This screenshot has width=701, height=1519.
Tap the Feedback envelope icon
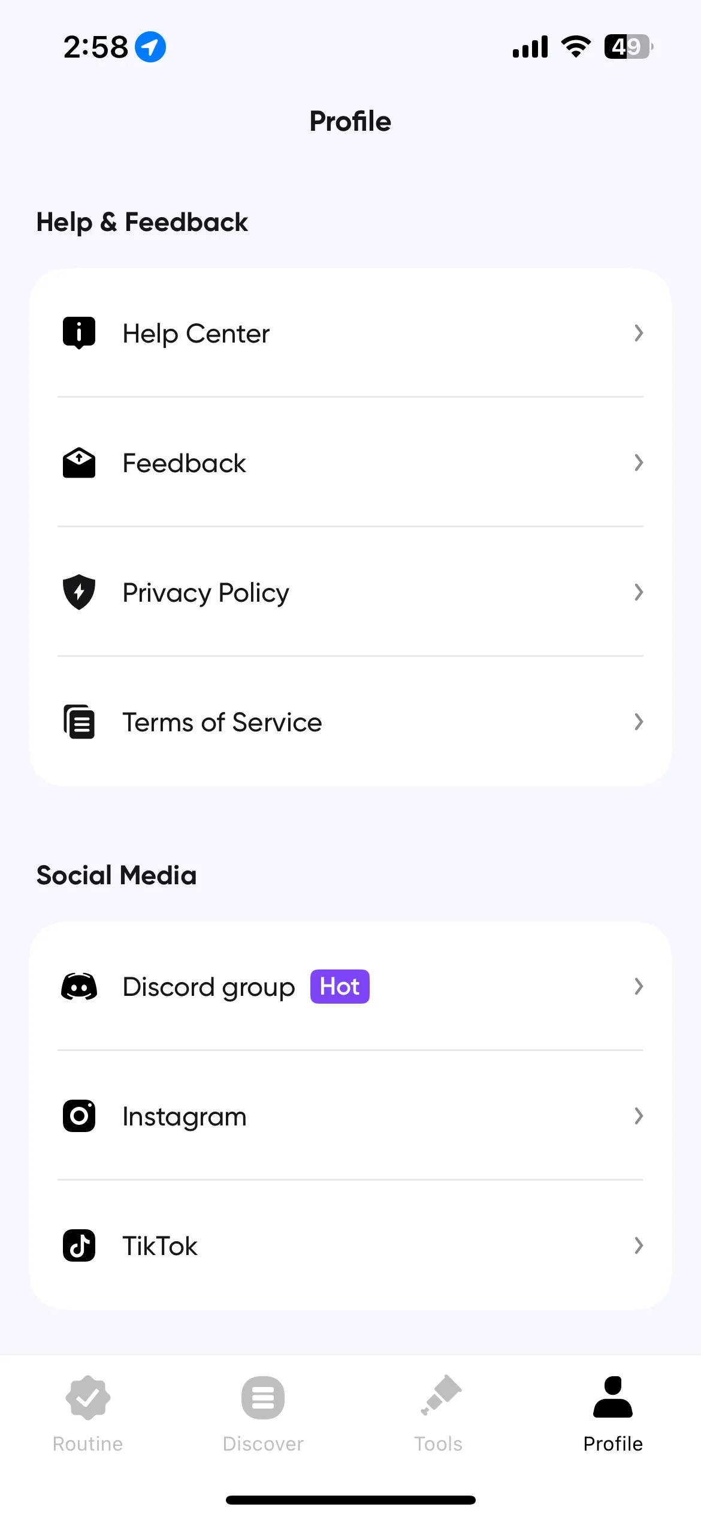79,463
